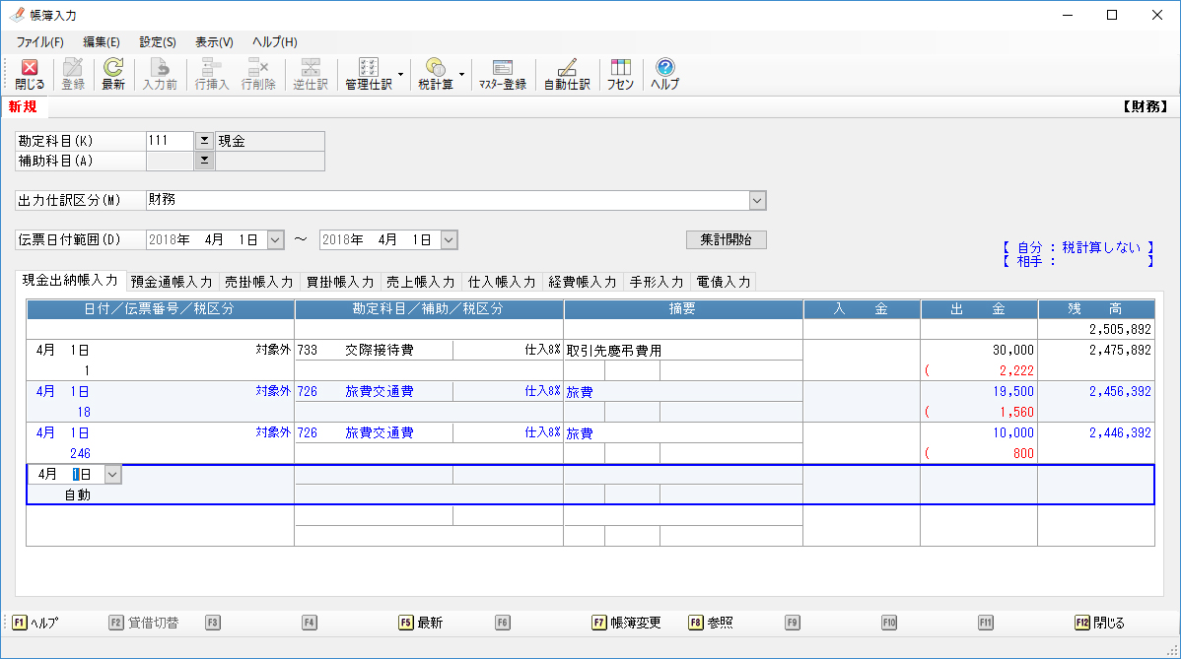
Task: Refresh with the 最新 toolbar icon
Action: pos(113,75)
